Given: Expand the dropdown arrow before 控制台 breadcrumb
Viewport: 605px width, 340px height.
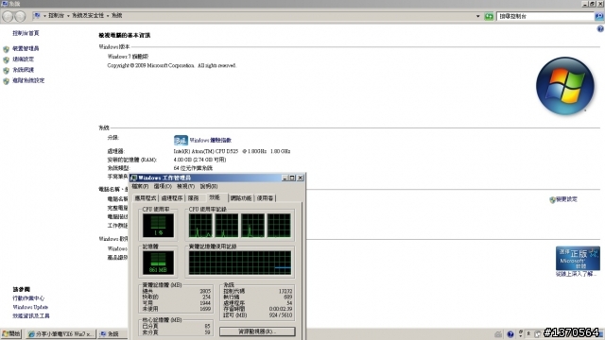Looking at the screenshot, I should 44,16.
